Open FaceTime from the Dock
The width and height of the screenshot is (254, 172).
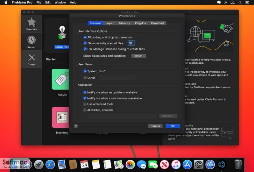153,164
